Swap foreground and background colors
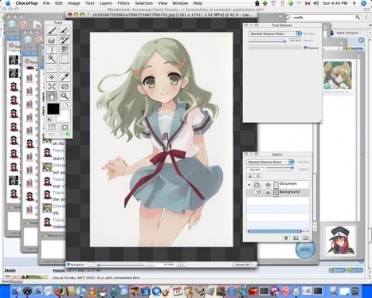372x298 pixels. 66,104
